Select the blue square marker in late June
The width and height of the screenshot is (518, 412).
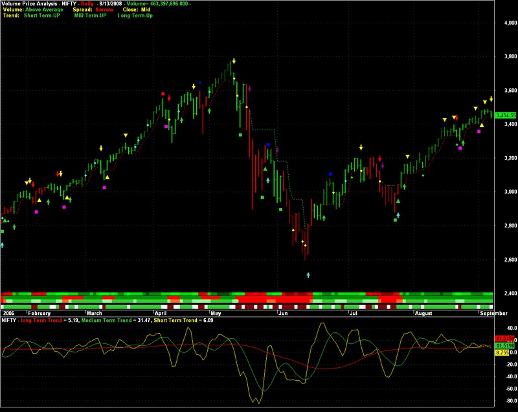pyautogui.click(x=330, y=174)
